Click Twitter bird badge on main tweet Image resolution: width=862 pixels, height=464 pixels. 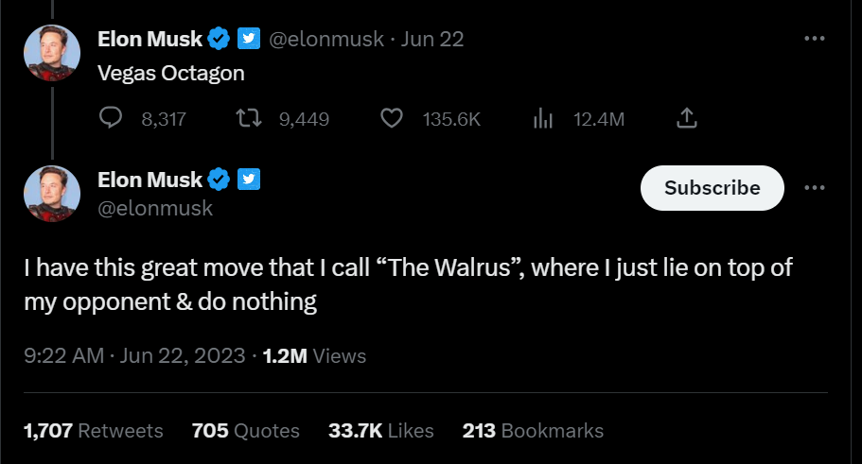(x=249, y=179)
